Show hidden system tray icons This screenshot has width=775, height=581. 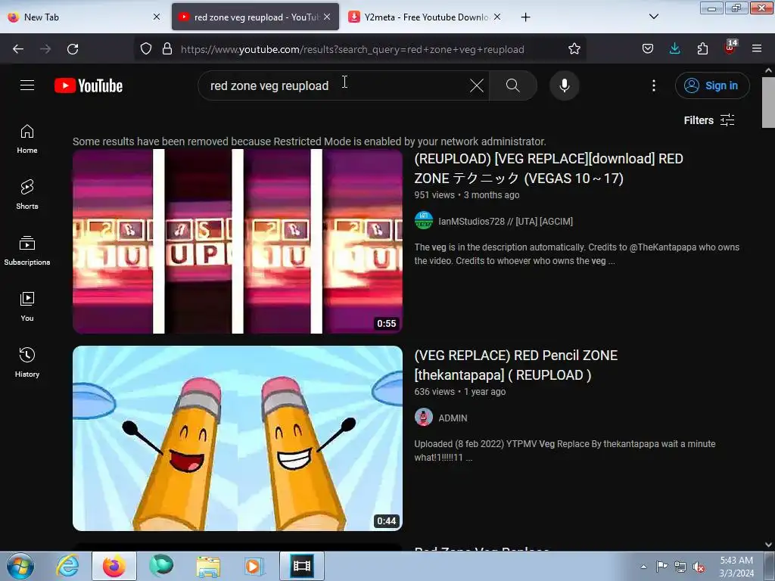click(x=643, y=567)
